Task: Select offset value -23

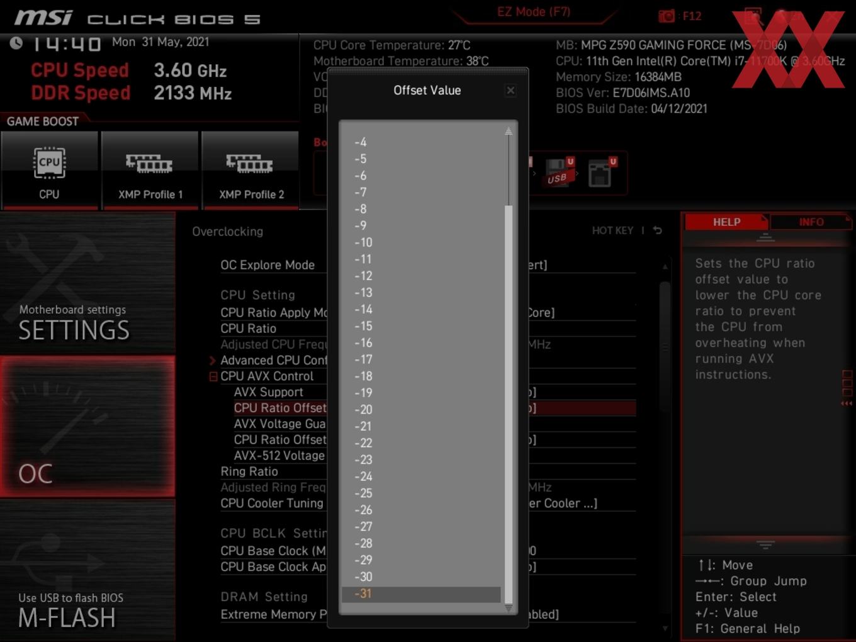Action: click(421, 460)
